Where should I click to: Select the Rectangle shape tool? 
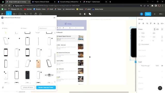[20, 14]
